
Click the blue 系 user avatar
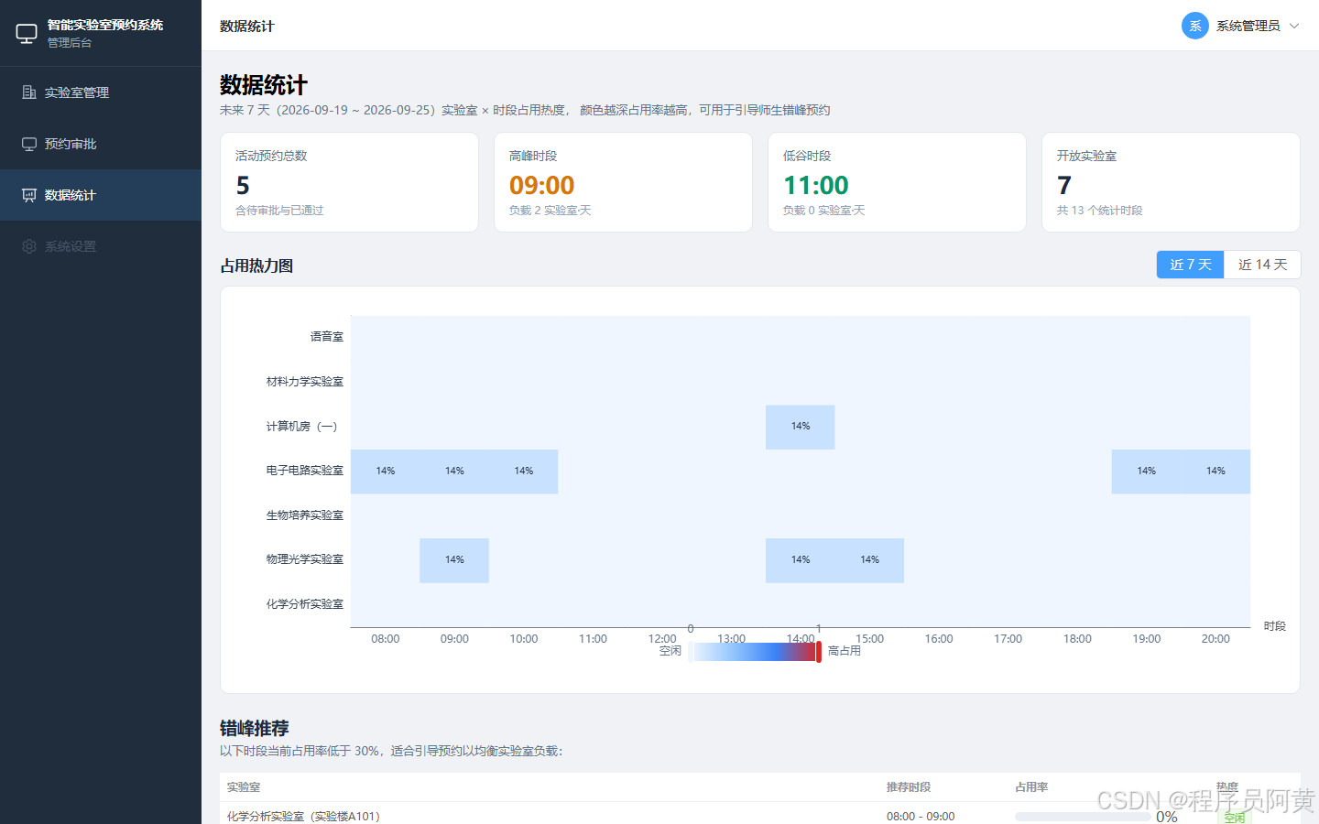coord(1195,26)
